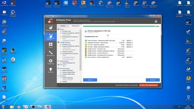Toggle Windows Media Center checkbox

click(x=61, y=72)
